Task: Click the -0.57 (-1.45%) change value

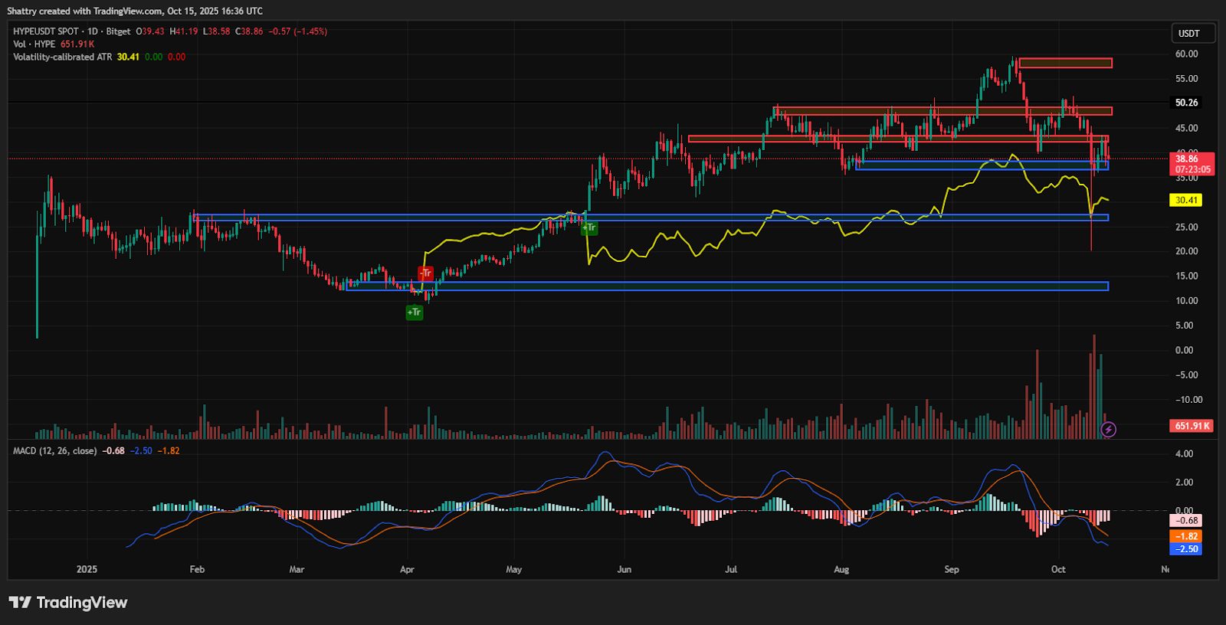Action: click(x=298, y=31)
